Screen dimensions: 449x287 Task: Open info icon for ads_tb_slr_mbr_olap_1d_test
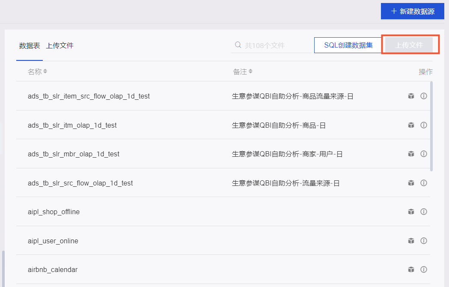pyautogui.click(x=423, y=154)
